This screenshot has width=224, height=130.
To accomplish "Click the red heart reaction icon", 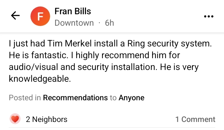I will tap(15, 119).
